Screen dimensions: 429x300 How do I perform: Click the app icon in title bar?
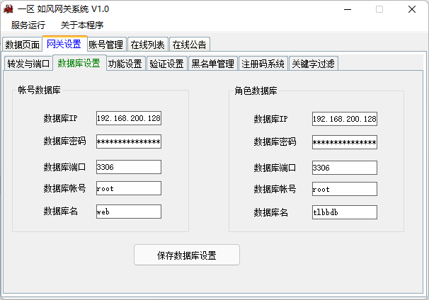9,9
